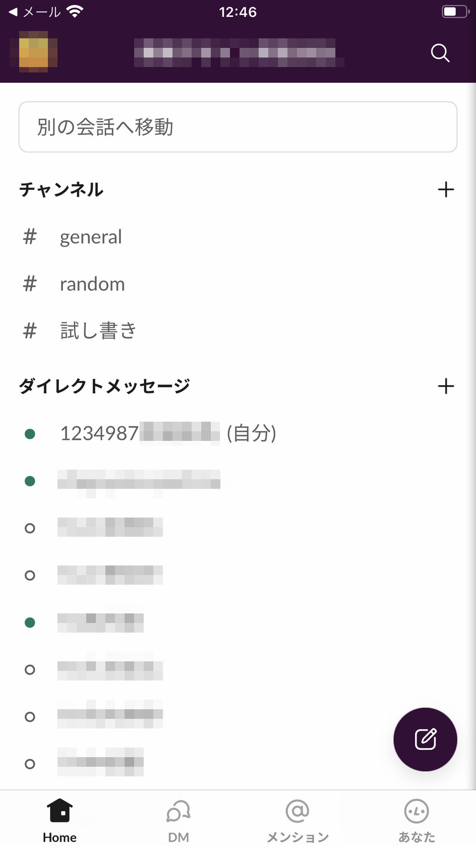Go to the あなた tab
Viewport: 476px width, 846px height.
click(x=416, y=820)
